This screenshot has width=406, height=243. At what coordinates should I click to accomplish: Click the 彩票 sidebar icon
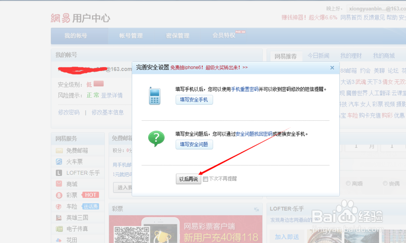point(59,195)
